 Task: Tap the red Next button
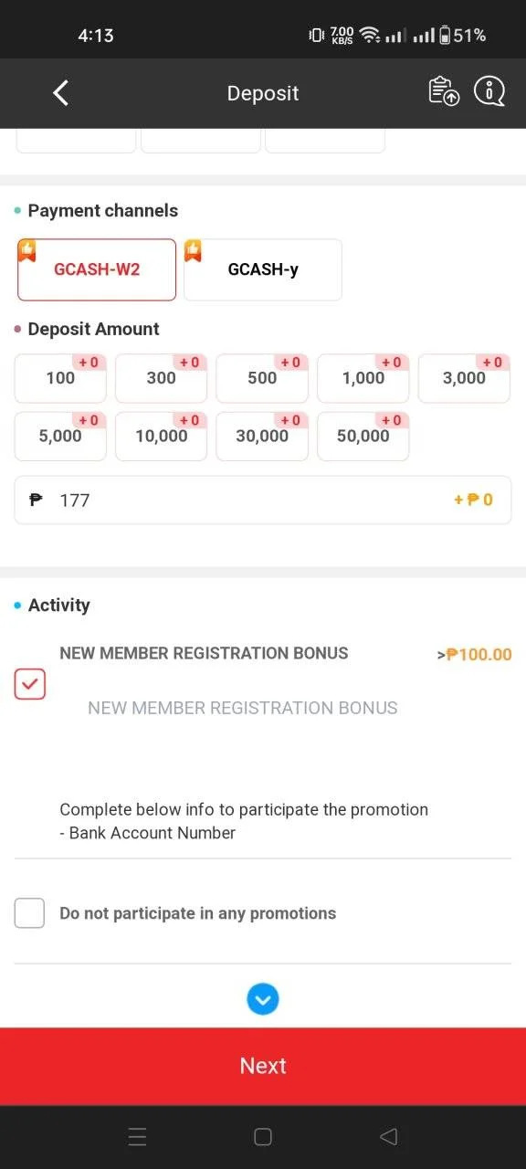pos(263,1066)
